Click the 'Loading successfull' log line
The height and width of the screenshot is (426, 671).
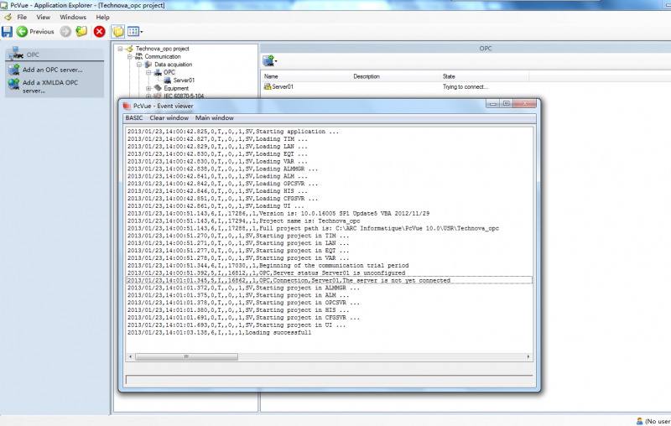pyautogui.click(x=219, y=333)
